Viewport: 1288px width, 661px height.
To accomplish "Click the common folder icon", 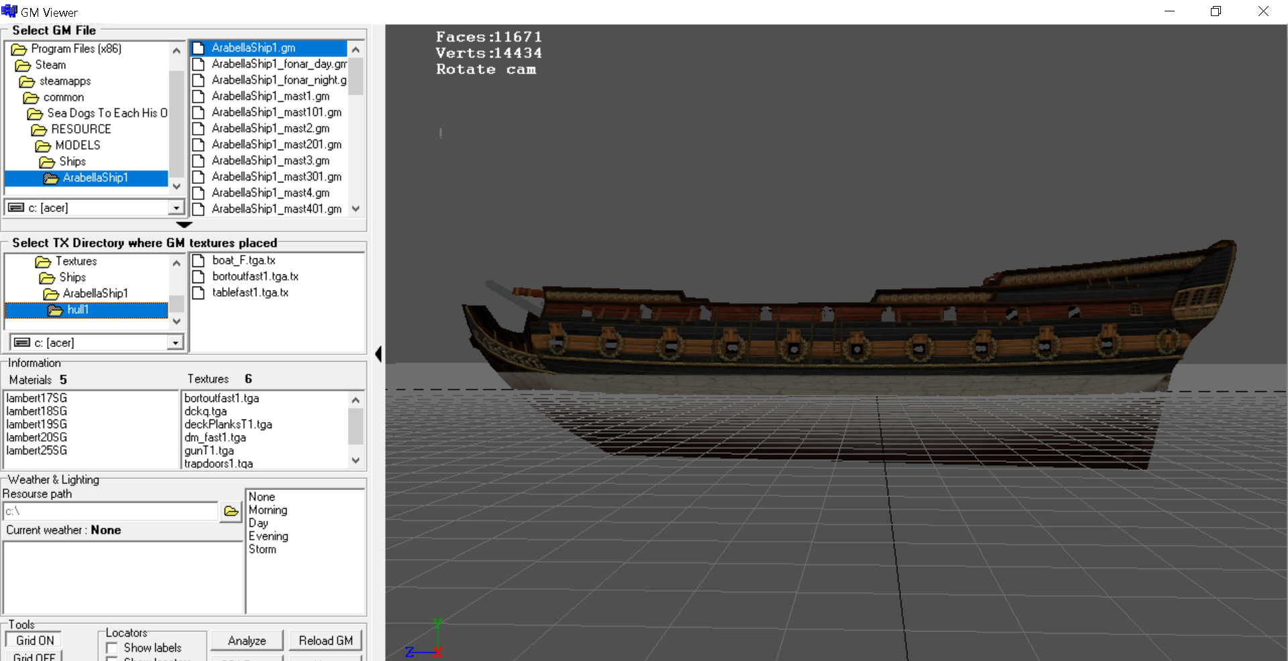I will 31,97.
